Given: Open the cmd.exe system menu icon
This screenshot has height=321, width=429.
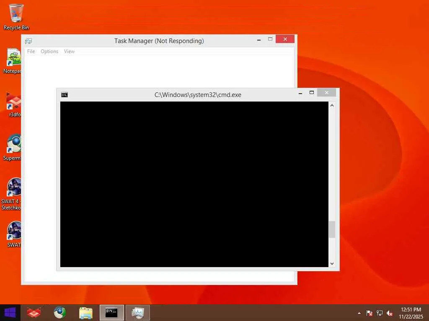Looking at the screenshot, I should pyautogui.click(x=64, y=95).
